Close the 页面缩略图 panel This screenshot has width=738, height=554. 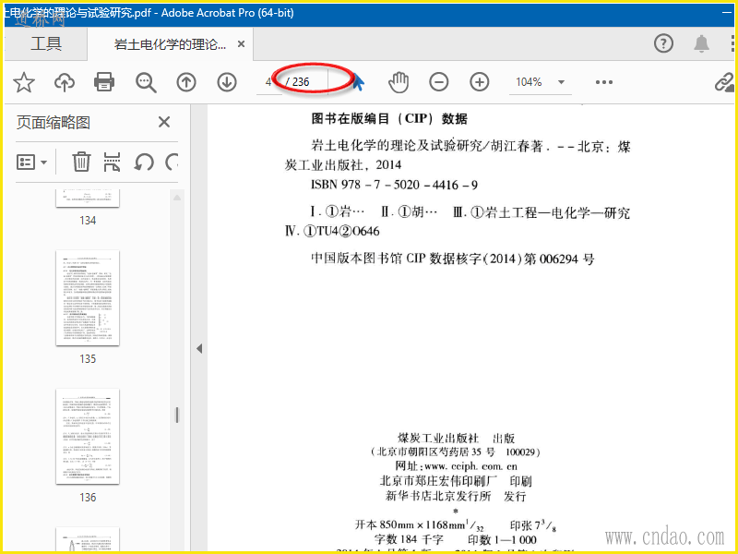click(164, 123)
